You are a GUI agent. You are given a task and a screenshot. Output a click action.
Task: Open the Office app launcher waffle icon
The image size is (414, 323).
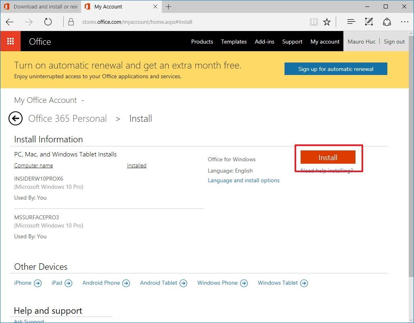tap(10, 41)
